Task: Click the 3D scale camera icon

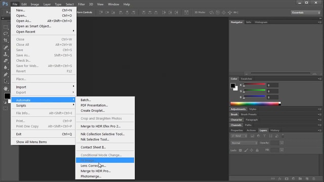Action: point(236,12)
